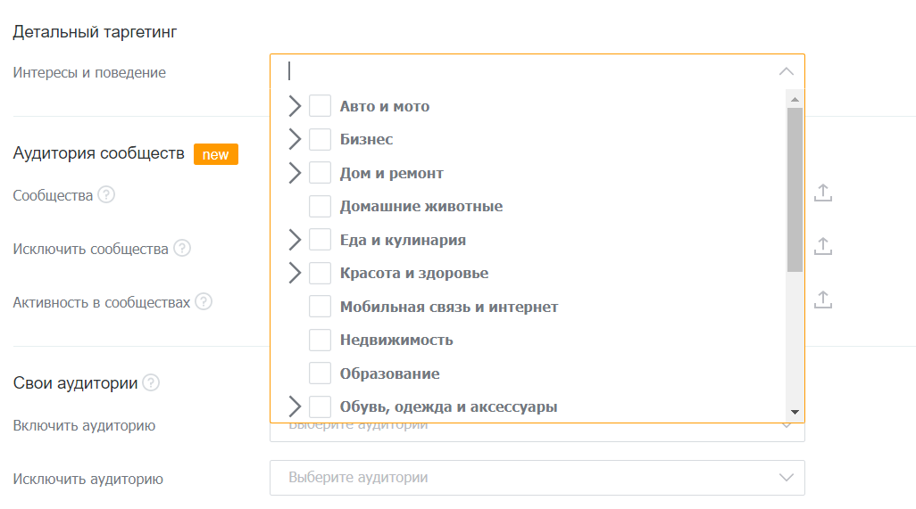Expand the Обувь, одежда и аксессуары category
916x509 pixels.
295,406
